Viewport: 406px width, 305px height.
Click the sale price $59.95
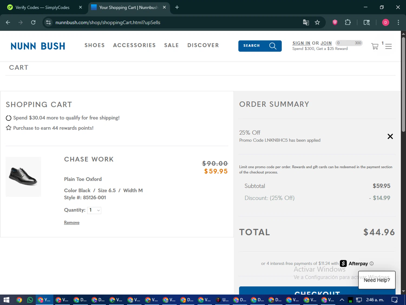click(x=216, y=171)
